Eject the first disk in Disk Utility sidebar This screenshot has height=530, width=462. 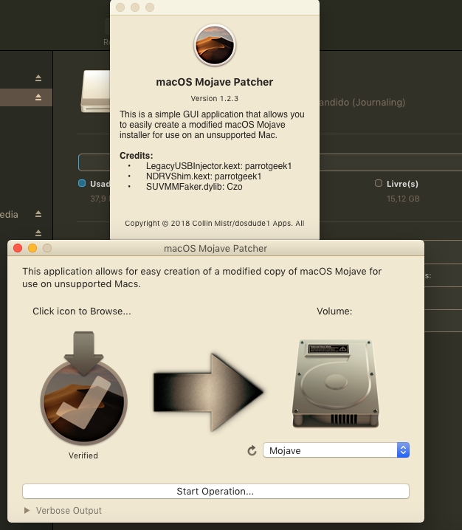(38, 78)
